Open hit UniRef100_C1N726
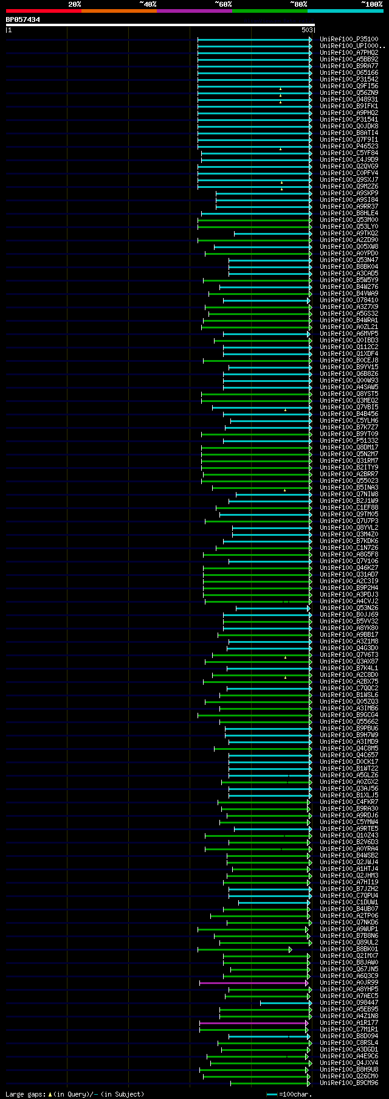This screenshot has height=1099, width=389. (349, 548)
